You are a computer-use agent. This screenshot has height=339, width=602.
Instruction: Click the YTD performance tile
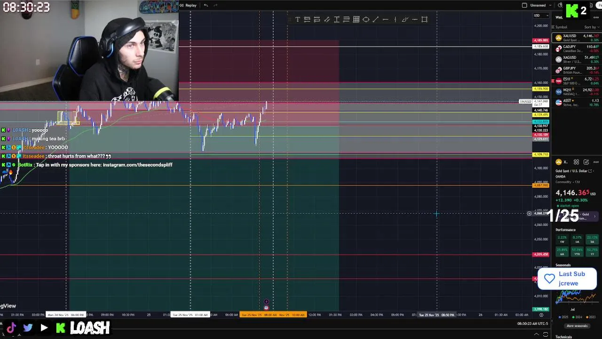tap(577, 252)
